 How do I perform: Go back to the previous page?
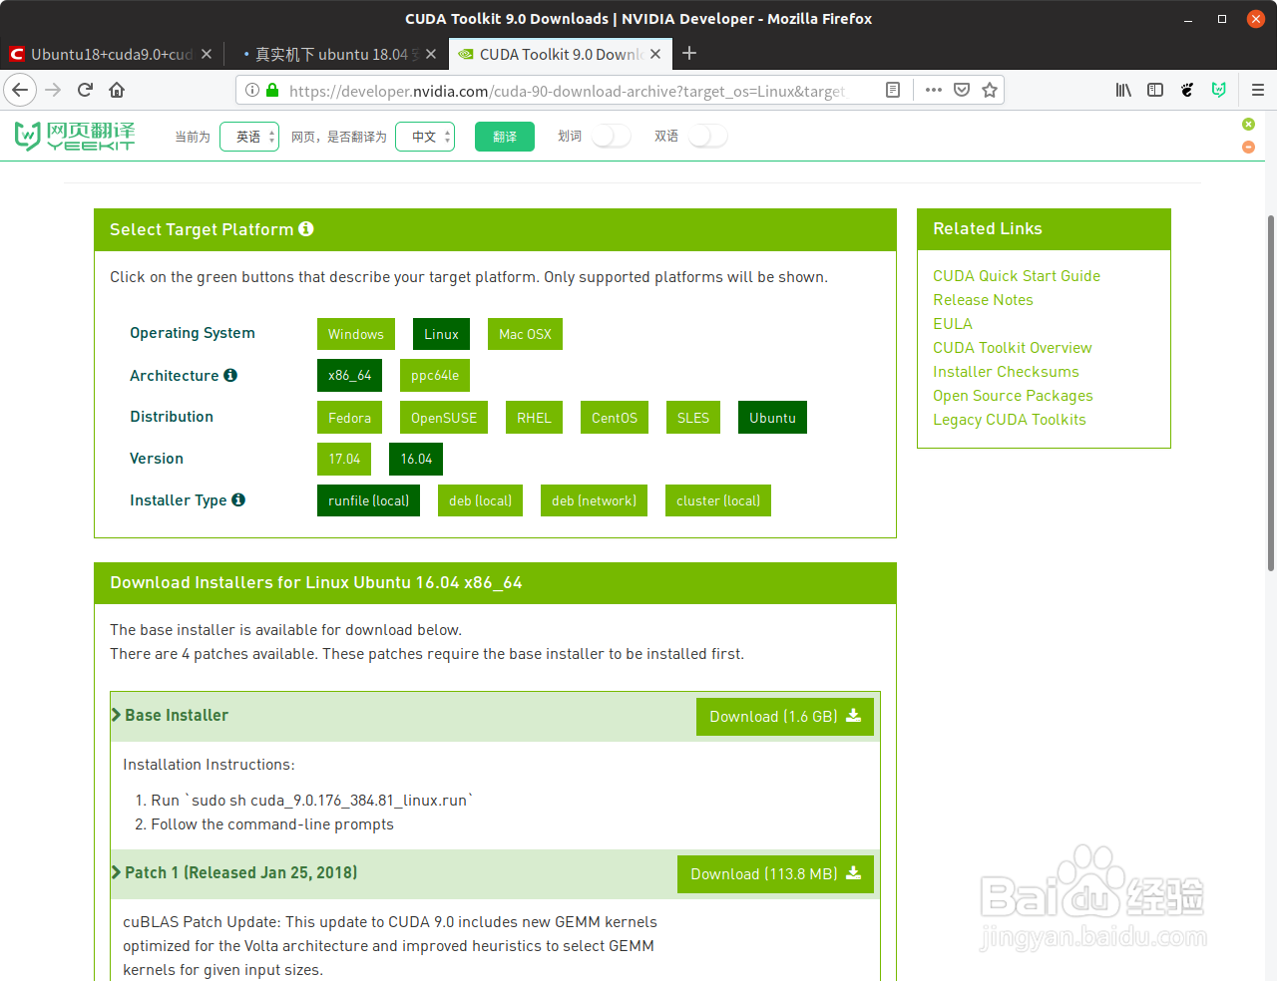click(20, 90)
